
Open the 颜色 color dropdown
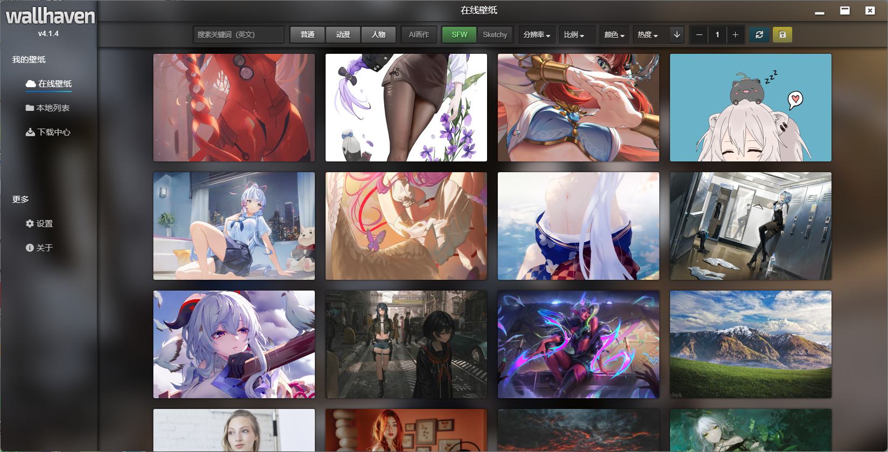click(614, 34)
